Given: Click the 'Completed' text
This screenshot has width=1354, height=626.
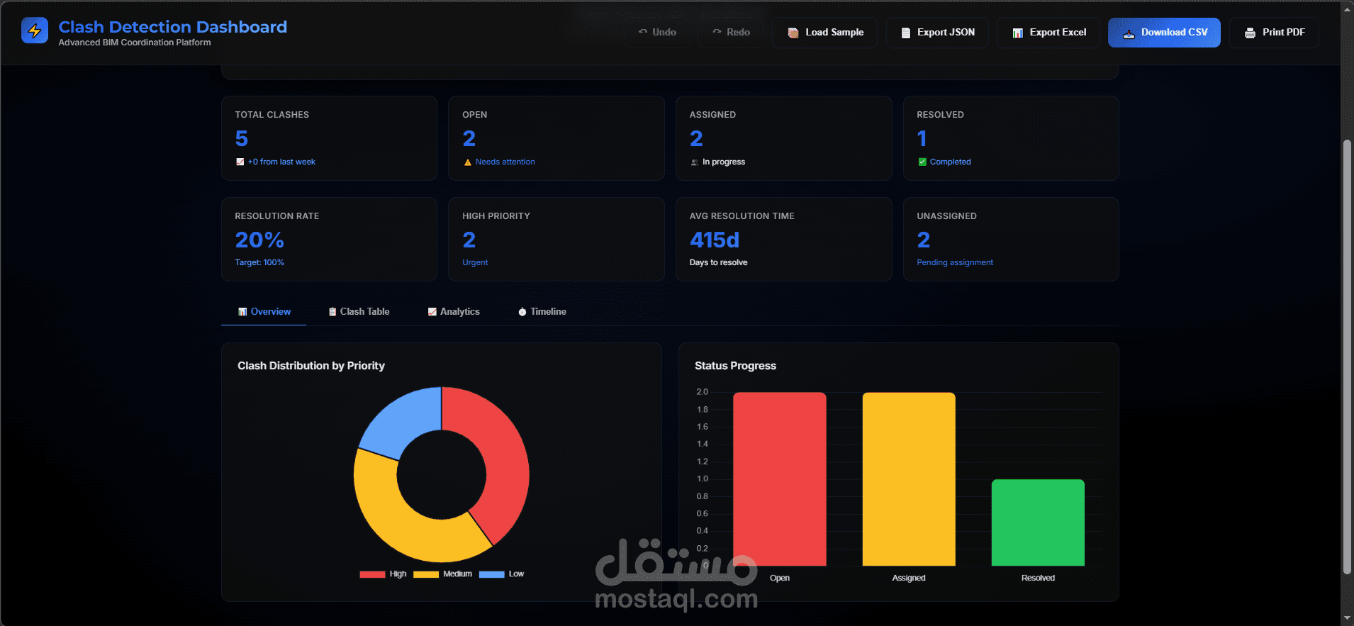Looking at the screenshot, I should click(x=950, y=162).
